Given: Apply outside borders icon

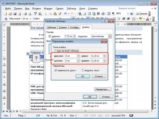Looking at the screenshot, I should point(134,19).
